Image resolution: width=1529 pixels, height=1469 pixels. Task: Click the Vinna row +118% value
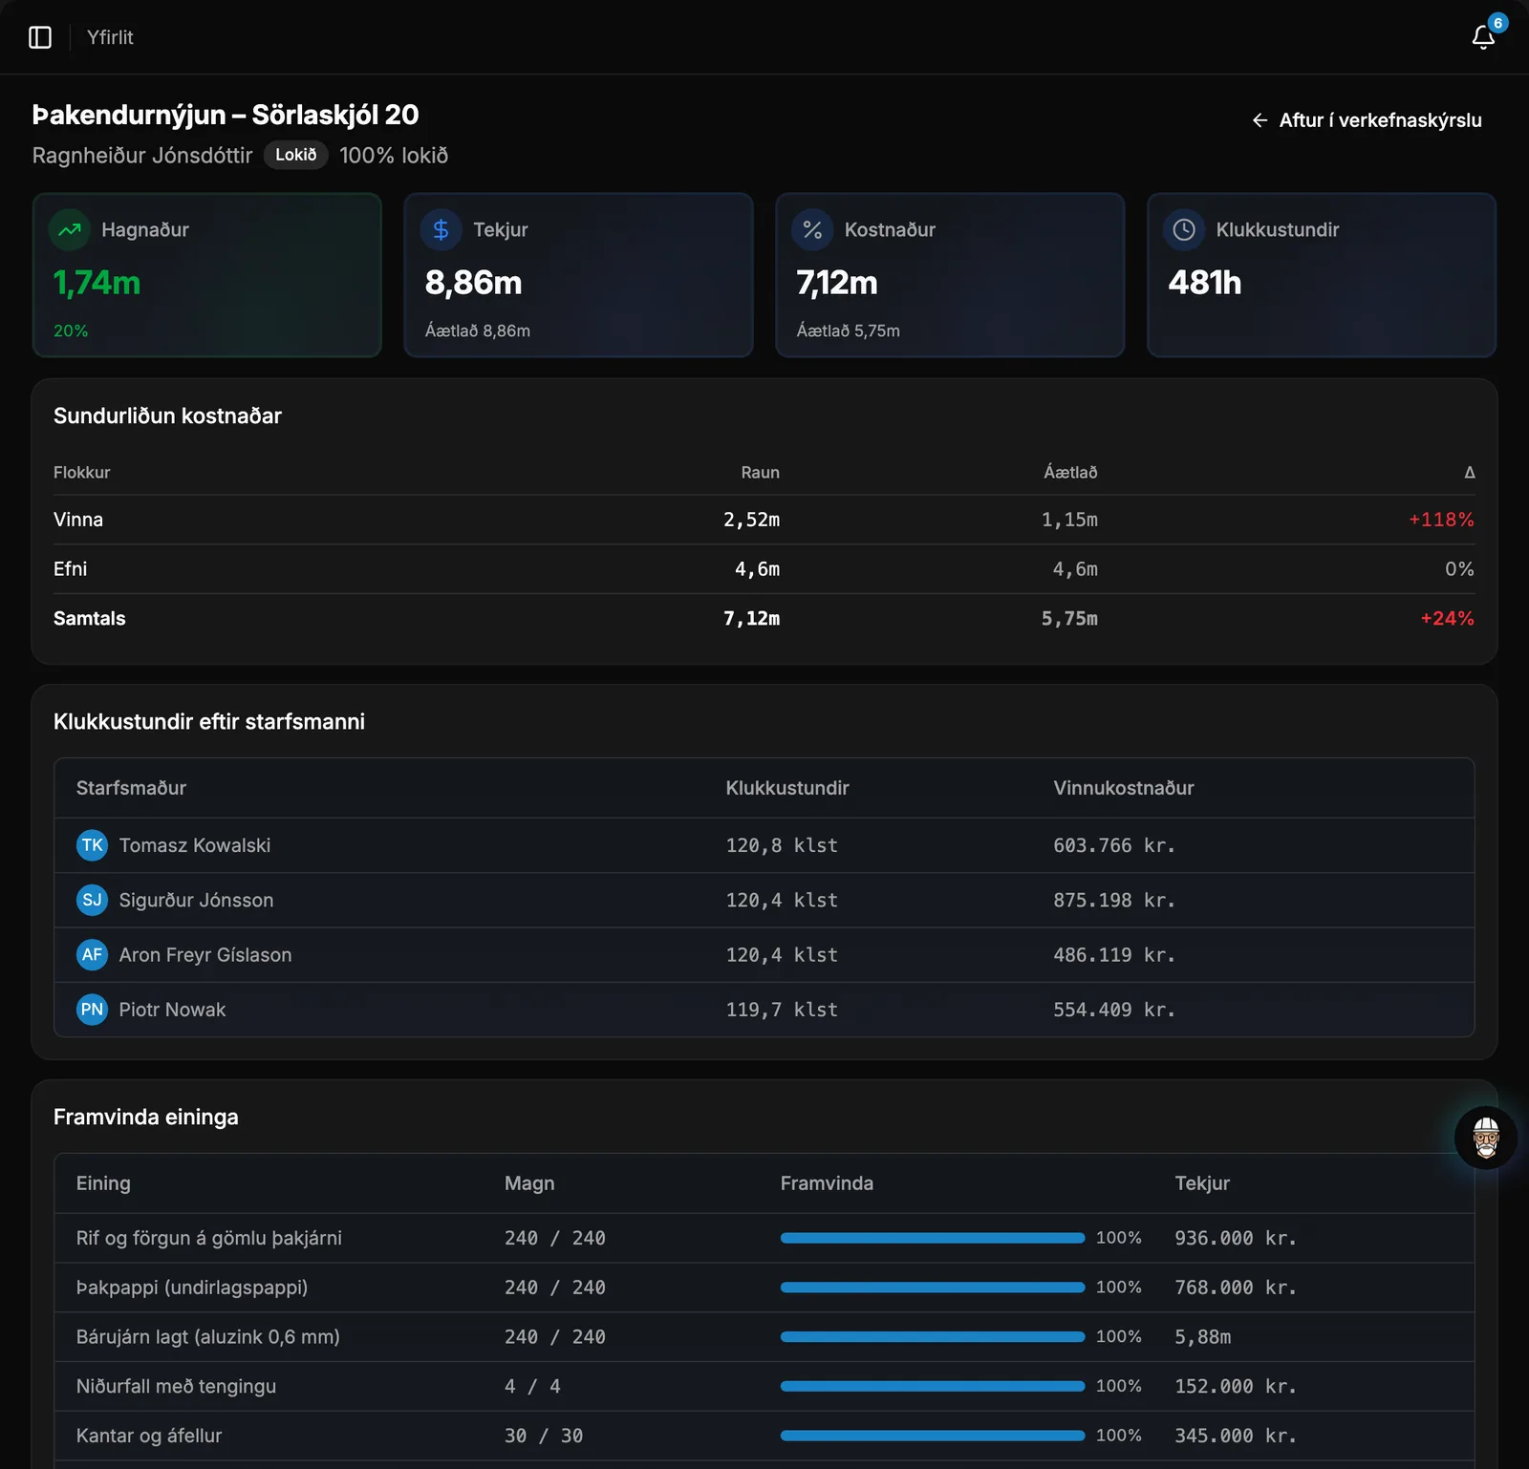tap(1441, 520)
